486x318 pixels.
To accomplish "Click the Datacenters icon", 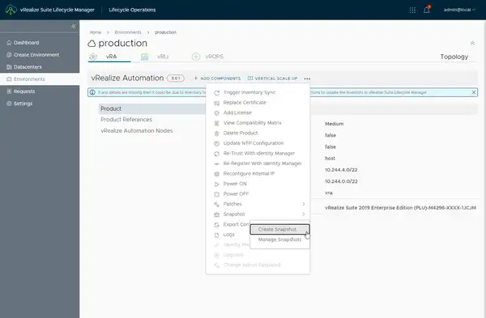I will (x=9, y=67).
